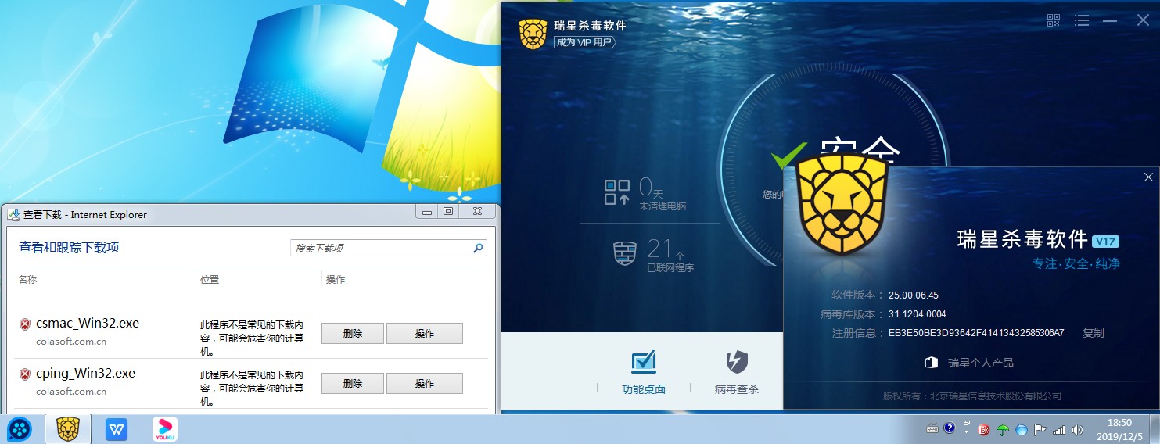Viewport: 1160px width, 444px height.
Task: Select the 软件版本 value 25.00.06.45
Action: pos(913,295)
